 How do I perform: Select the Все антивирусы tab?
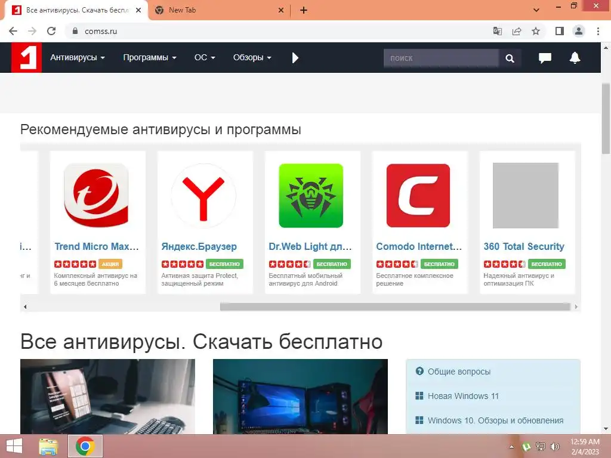point(77,10)
